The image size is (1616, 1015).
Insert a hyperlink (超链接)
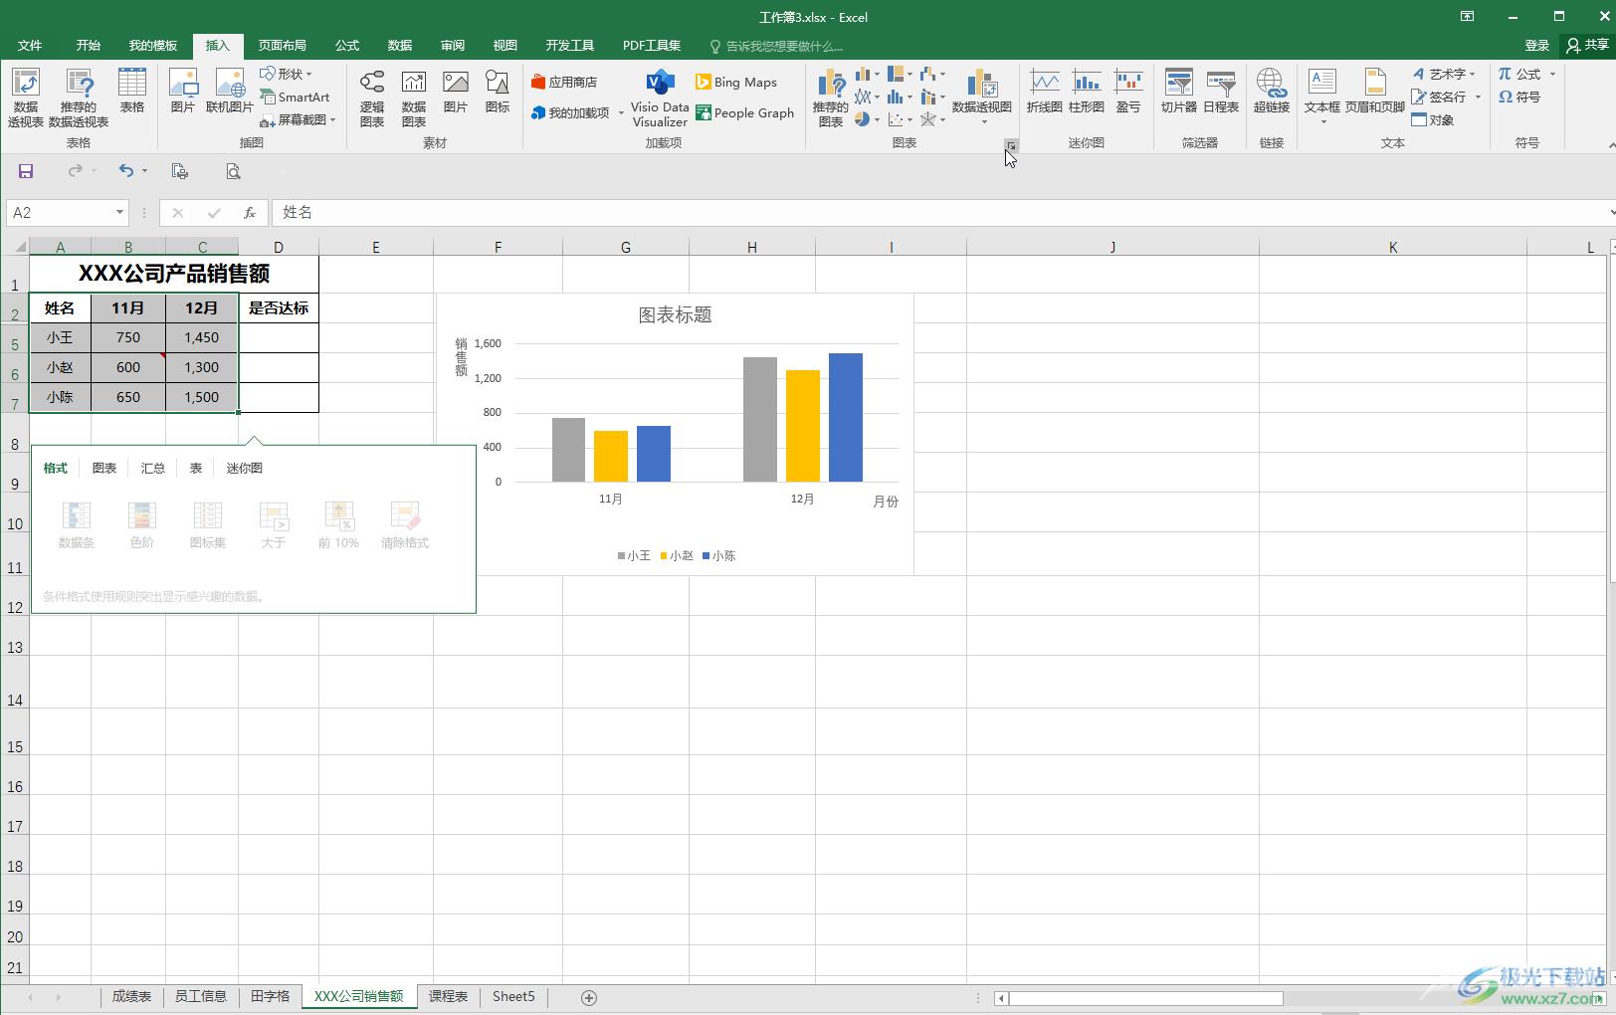(x=1271, y=92)
